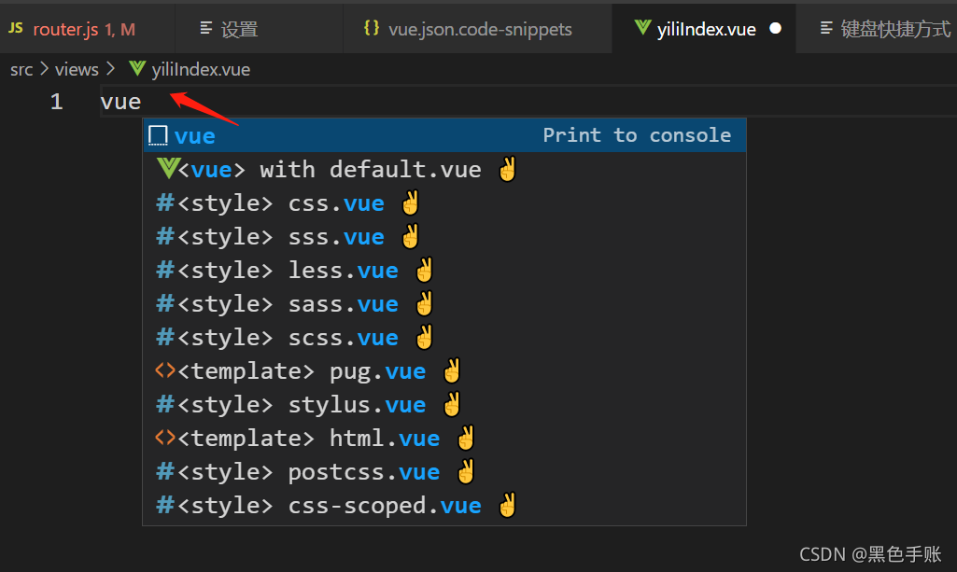Click lines icon on 键盘快捷方式 tab
This screenshot has width=957, height=572.
(x=826, y=28)
